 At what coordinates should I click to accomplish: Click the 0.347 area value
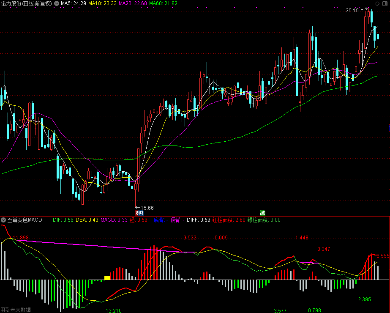[x=324, y=249]
